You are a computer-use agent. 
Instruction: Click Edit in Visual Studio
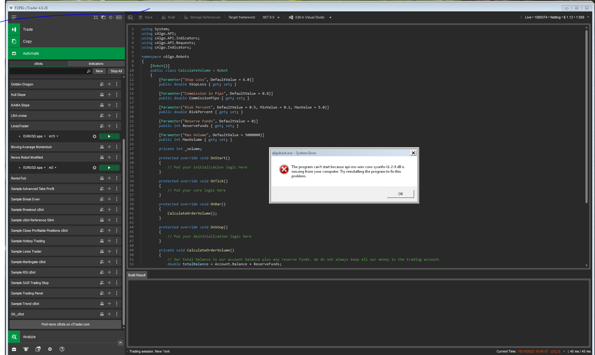point(307,18)
